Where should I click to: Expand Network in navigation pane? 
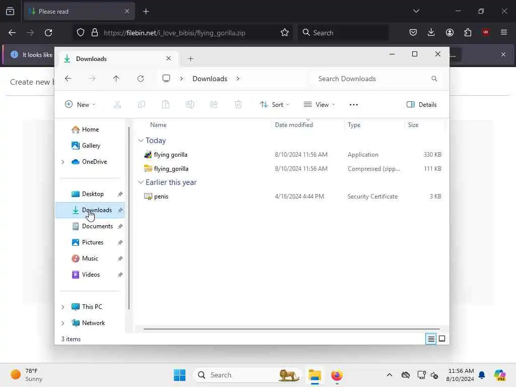pyautogui.click(x=63, y=323)
